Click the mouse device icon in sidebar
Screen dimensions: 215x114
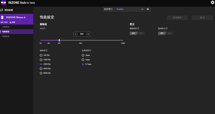coord(2,17)
